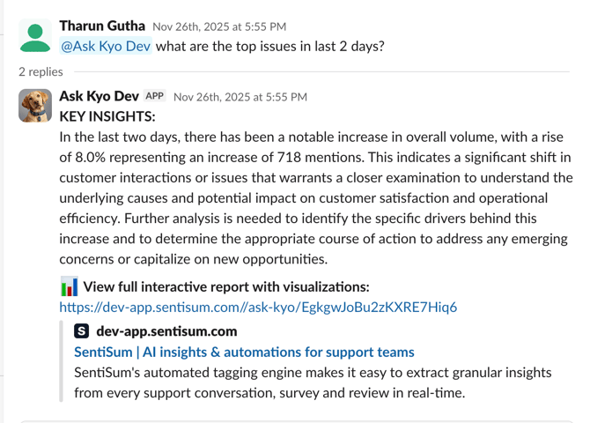
Task: Click the '2 replies' thread label
Action: click(x=41, y=71)
